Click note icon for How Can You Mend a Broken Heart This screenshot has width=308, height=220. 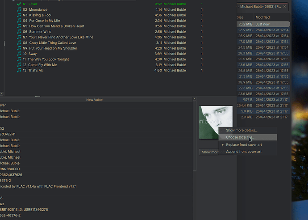(19, 26)
